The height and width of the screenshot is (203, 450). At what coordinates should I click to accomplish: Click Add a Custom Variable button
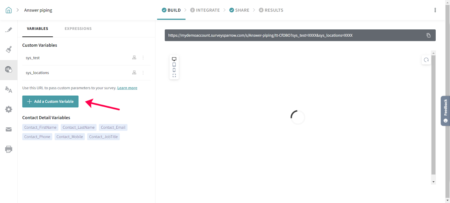(x=50, y=101)
